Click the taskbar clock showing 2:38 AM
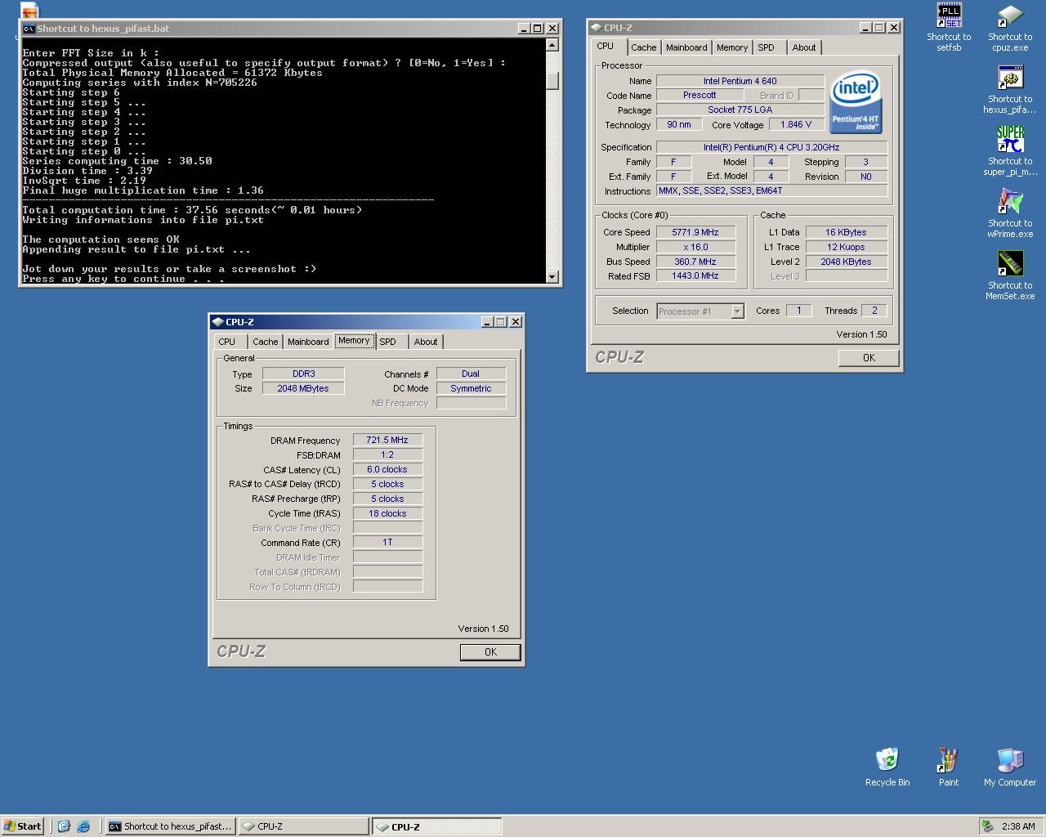 pyautogui.click(x=1018, y=826)
